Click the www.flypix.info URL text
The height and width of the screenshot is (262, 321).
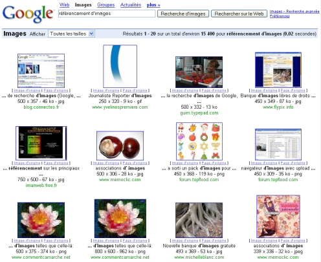click(278, 107)
